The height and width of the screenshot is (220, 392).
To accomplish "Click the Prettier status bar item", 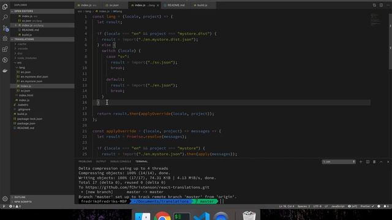I will [x=367, y=207].
